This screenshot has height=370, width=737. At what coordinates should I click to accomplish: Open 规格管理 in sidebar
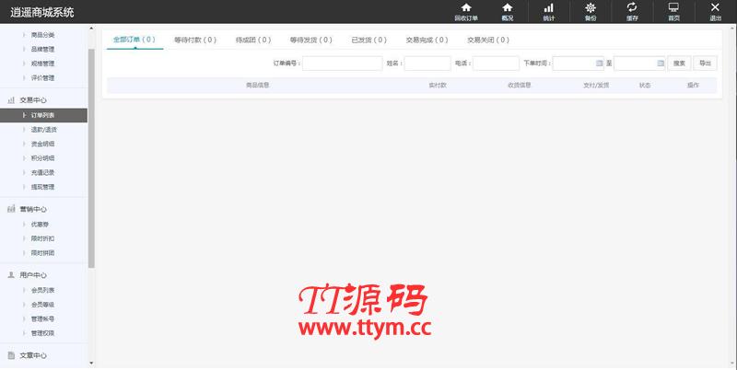pyautogui.click(x=42, y=64)
